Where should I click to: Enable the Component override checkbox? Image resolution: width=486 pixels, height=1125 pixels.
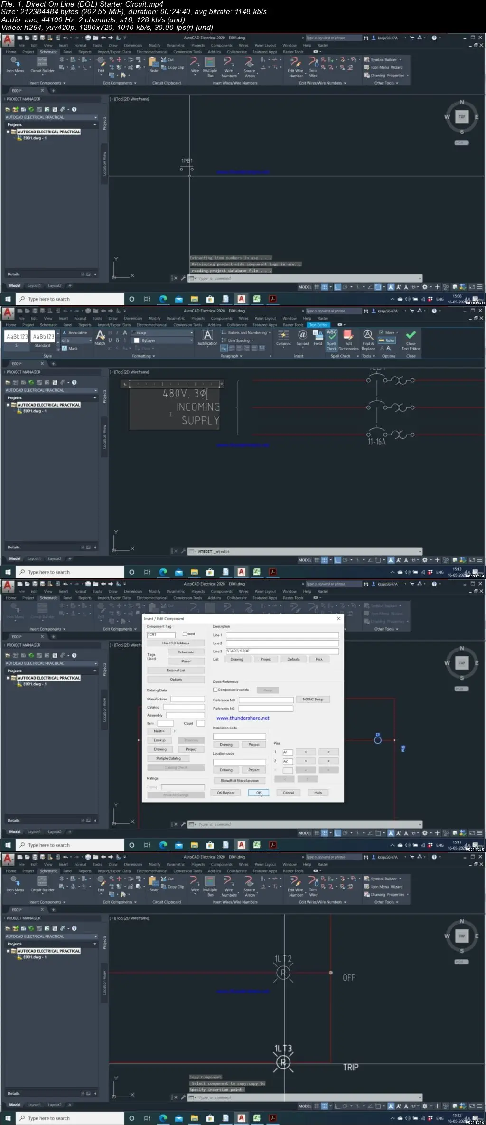[x=215, y=690]
